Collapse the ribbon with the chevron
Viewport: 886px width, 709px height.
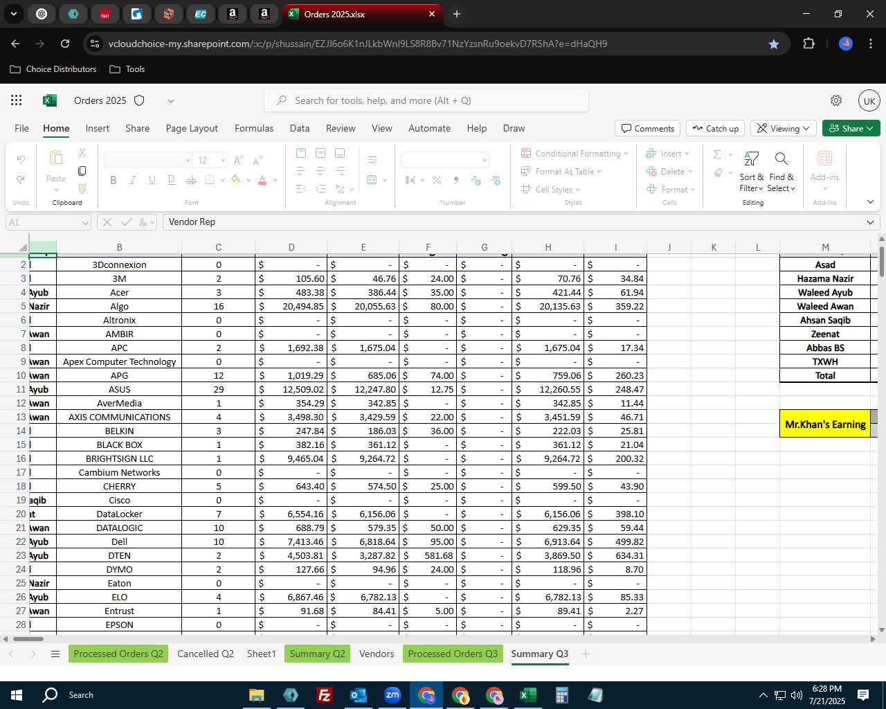click(x=870, y=202)
